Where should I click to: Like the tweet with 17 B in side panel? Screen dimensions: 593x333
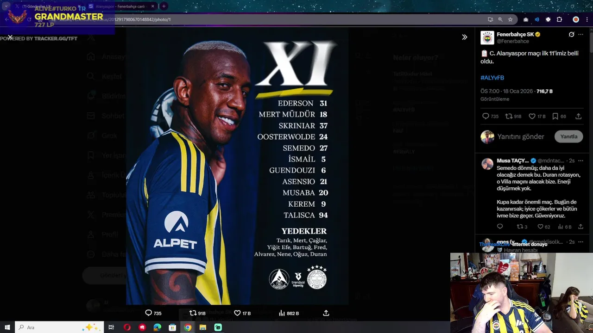(532, 117)
